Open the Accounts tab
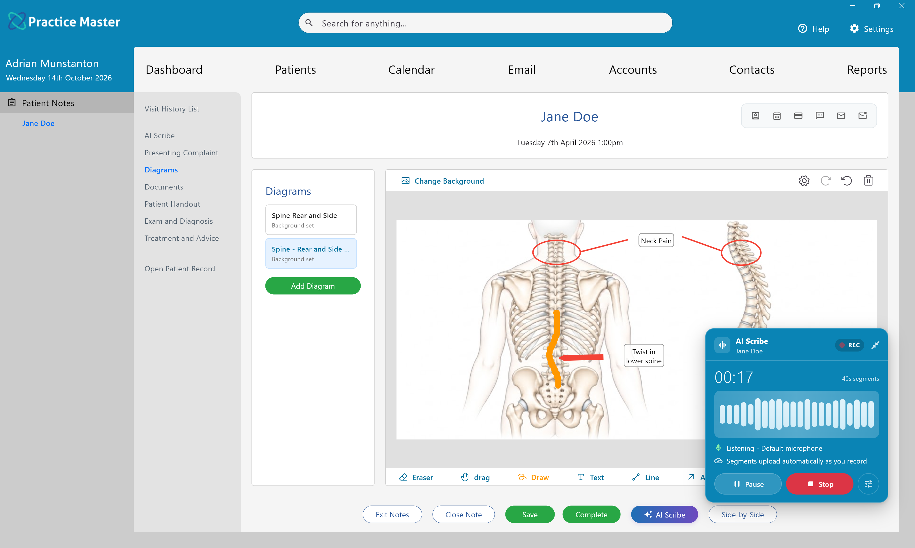 [633, 70]
